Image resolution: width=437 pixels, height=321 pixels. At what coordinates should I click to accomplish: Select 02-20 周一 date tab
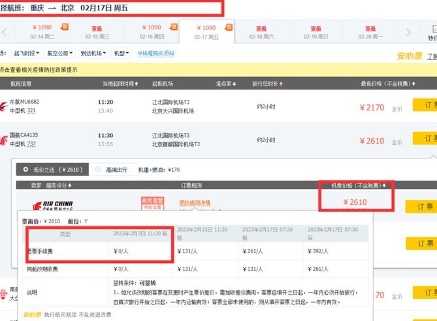(x=370, y=32)
